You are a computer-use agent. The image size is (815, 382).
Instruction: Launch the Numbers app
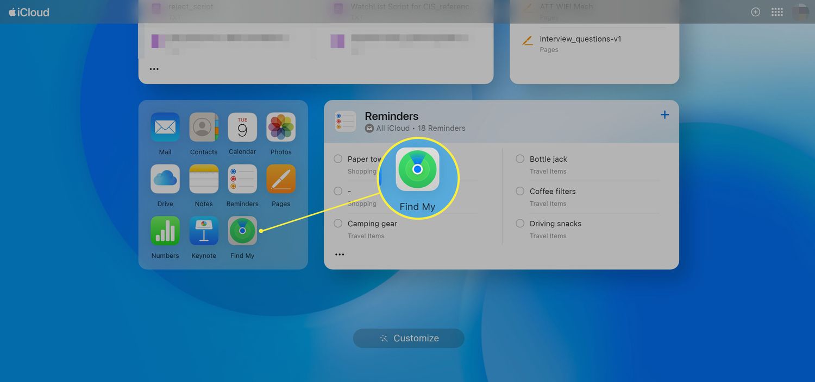[165, 231]
